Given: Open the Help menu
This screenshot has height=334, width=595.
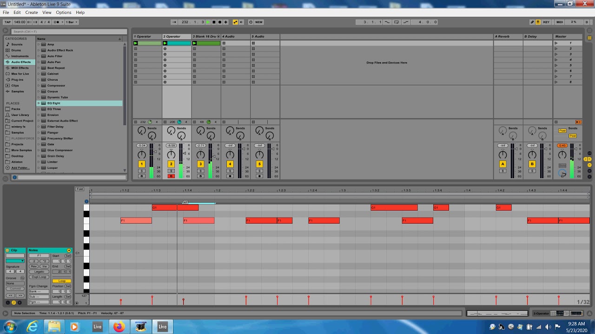Looking at the screenshot, I should [x=80, y=13].
